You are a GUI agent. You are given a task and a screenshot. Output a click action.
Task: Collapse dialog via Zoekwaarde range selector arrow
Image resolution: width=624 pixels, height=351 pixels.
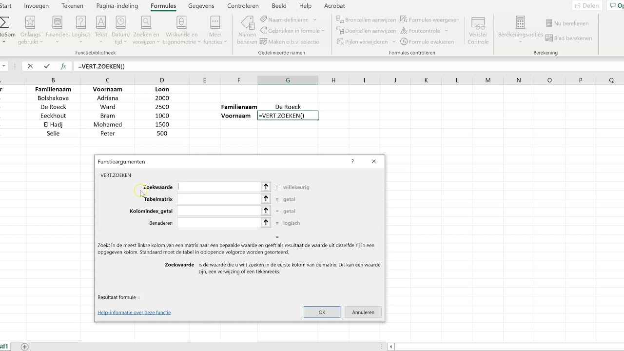point(266,187)
